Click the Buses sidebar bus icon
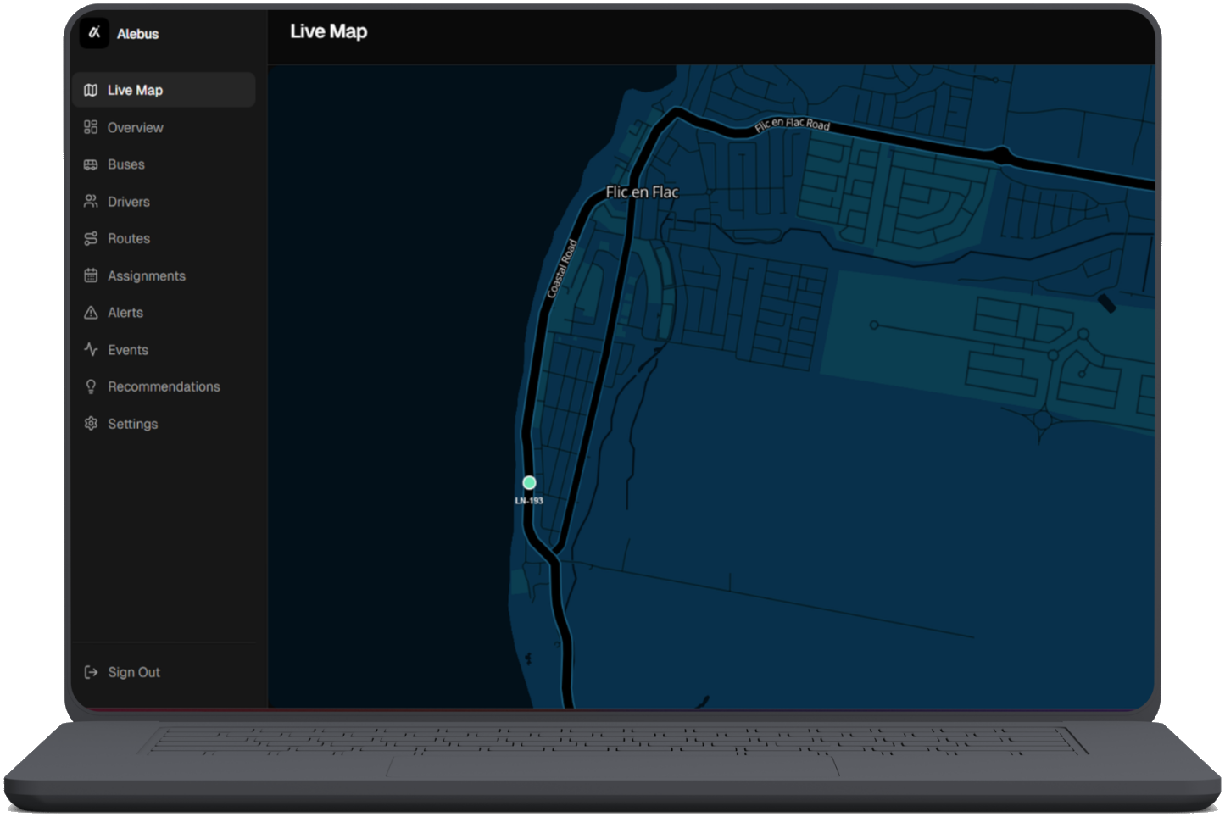This screenshot has height=817, width=1225. click(91, 164)
